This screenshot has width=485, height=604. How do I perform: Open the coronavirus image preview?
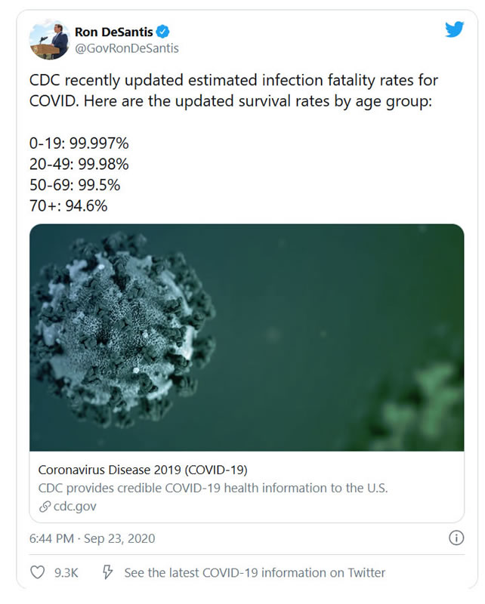click(246, 337)
